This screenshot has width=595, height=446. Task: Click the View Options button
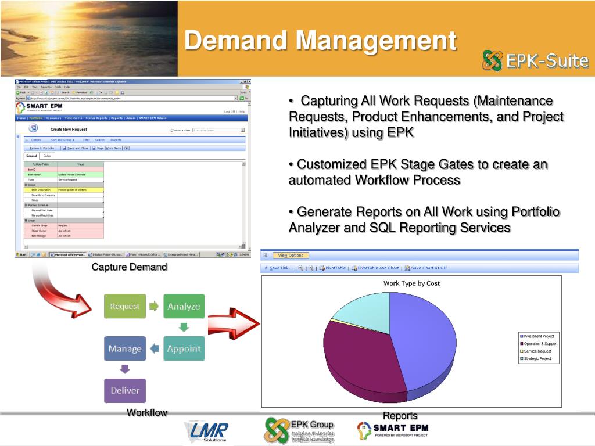291,256
